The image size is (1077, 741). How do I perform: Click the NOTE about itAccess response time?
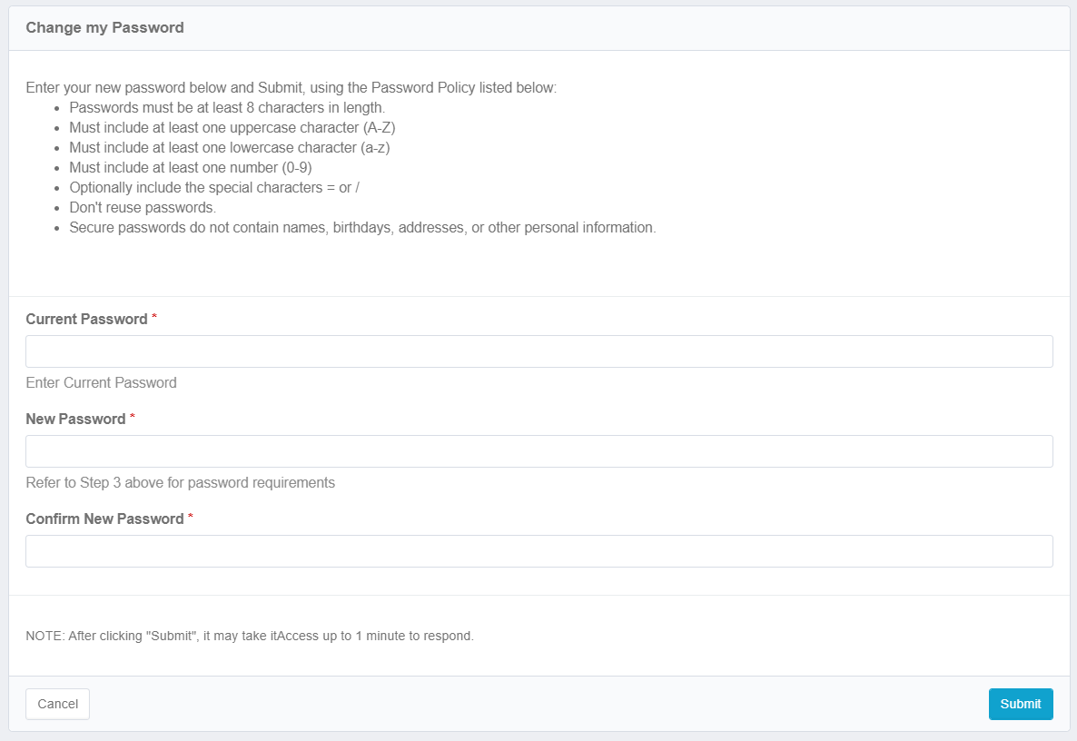250,636
